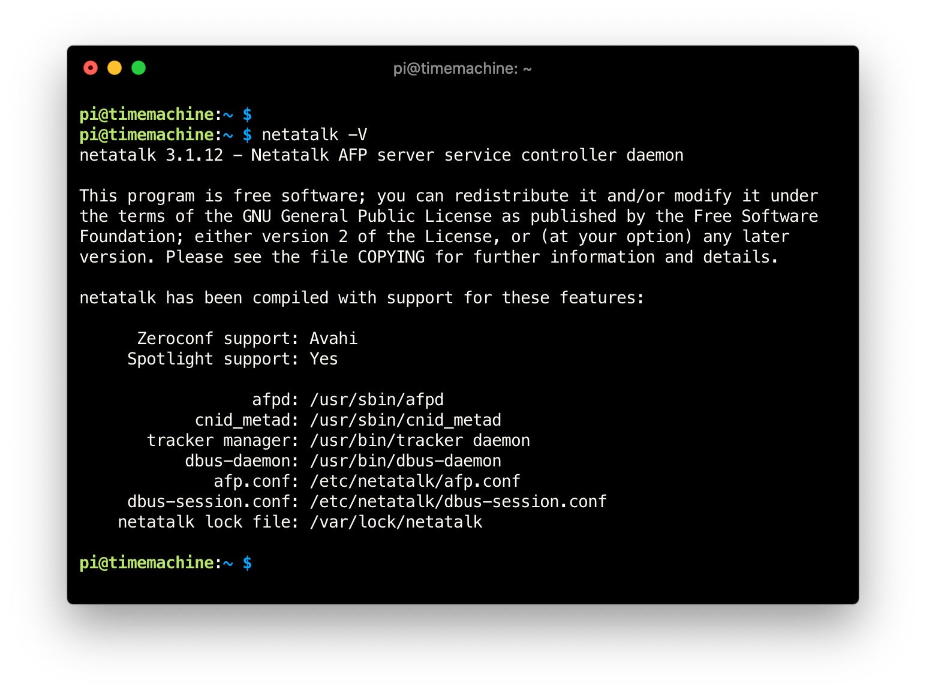Select the /usr/sbin/afpd path text
Viewport: 926px width, 693px height.
pos(376,399)
